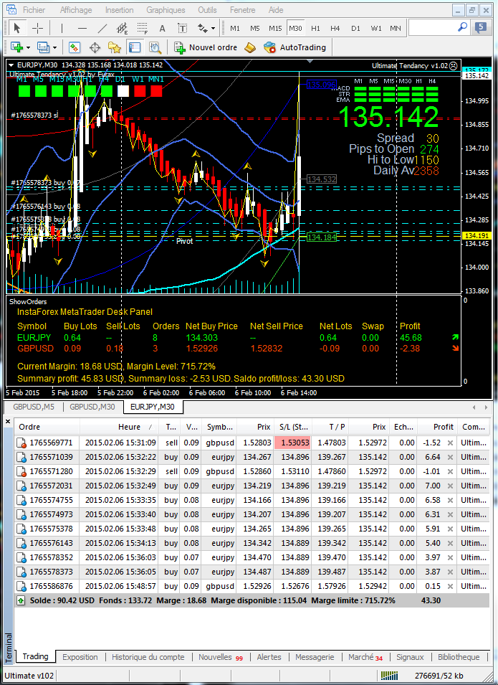
Task: Open the New Chart dropdown arrow
Action: tap(29, 47)
